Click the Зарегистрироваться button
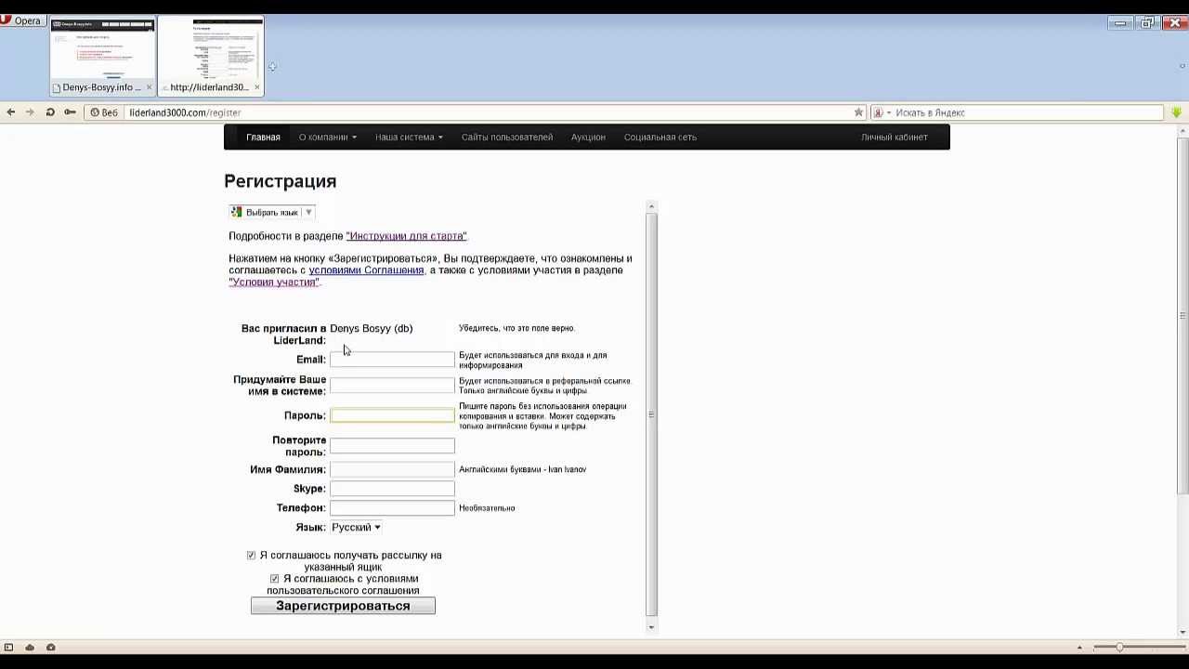The width and height of the screenshot is (1189, 669). (x=343, y=606)
